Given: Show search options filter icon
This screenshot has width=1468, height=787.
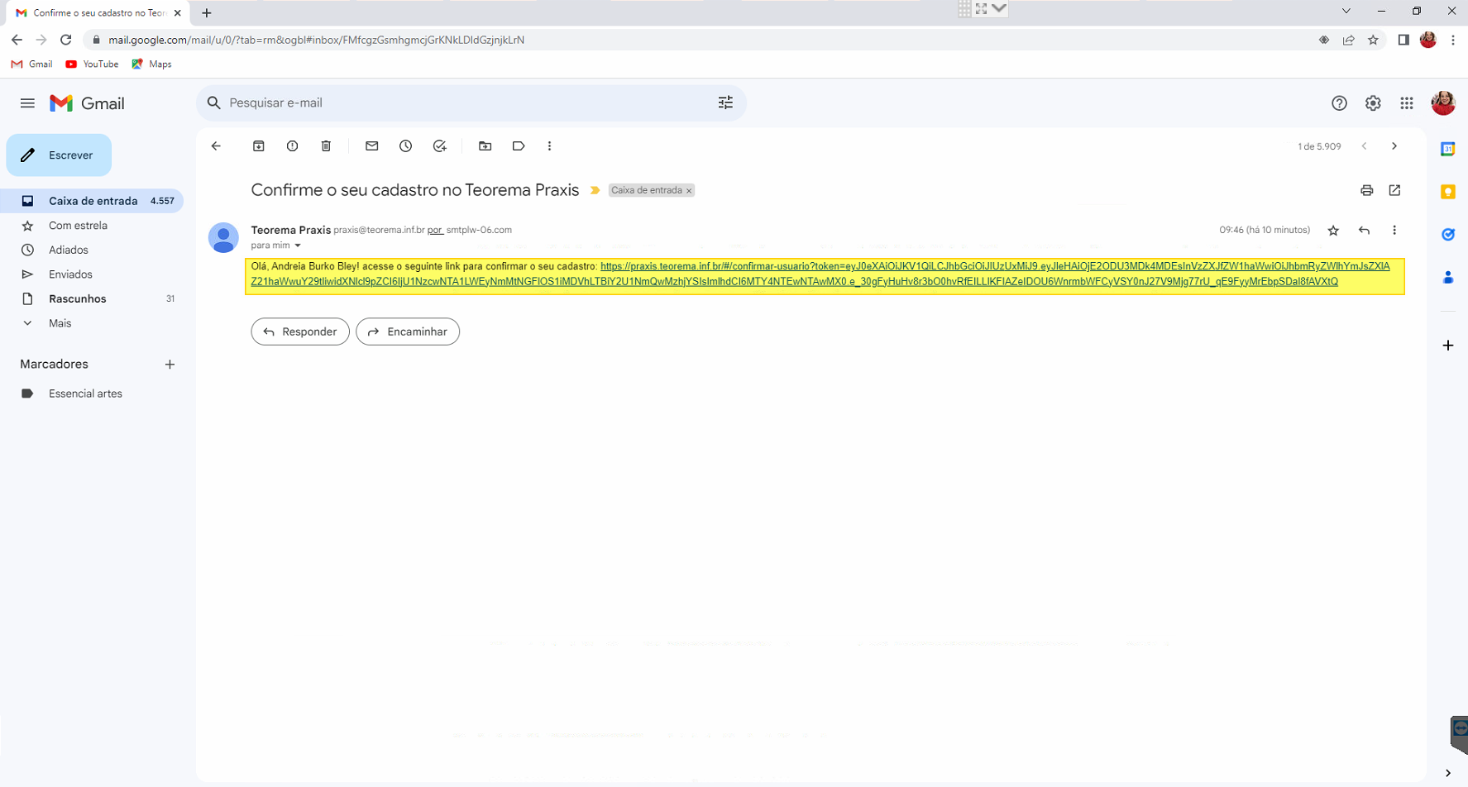Looking at the screenshot, I should tap(725, 103).
